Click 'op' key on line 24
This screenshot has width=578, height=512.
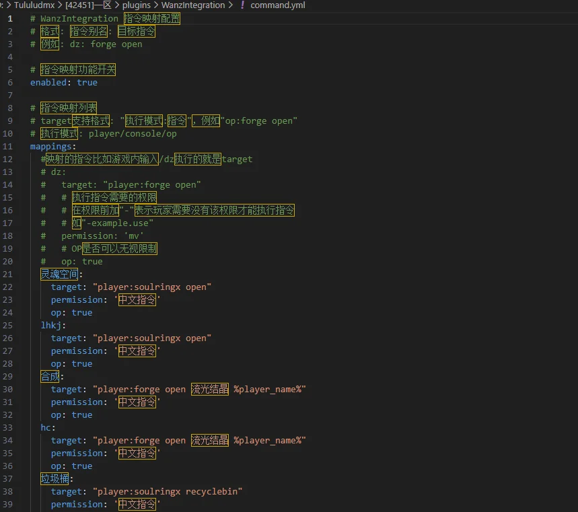point(56,313)
